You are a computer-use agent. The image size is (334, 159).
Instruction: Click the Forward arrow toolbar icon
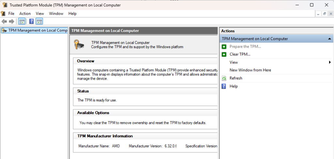pyautogui.click(x=11, y=21)
